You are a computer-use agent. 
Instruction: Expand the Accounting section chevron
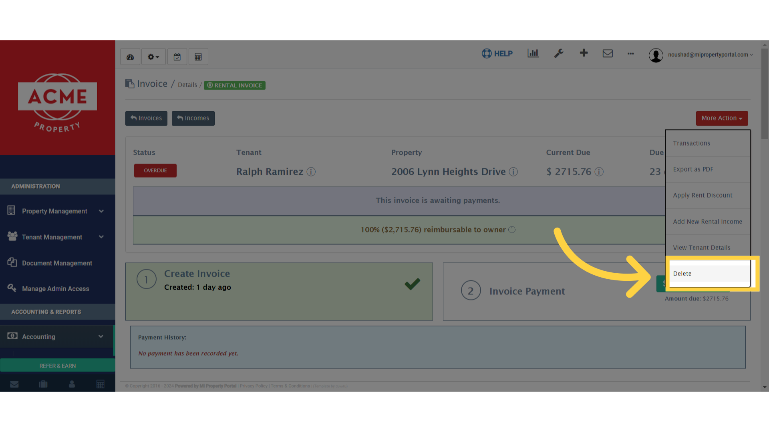(101, 336)
